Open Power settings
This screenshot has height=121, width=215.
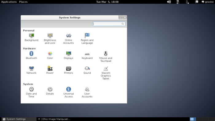[50, 70]
